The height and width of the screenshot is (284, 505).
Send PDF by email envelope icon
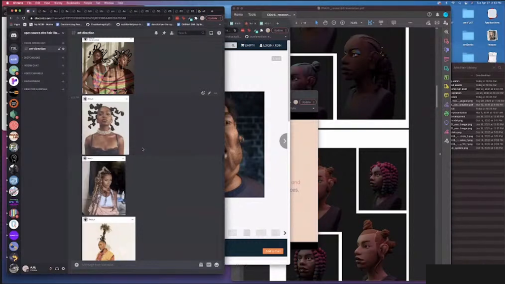[x=437, y=23]
